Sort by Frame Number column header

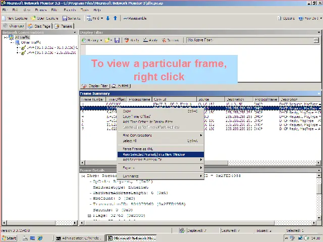(92, 99)
